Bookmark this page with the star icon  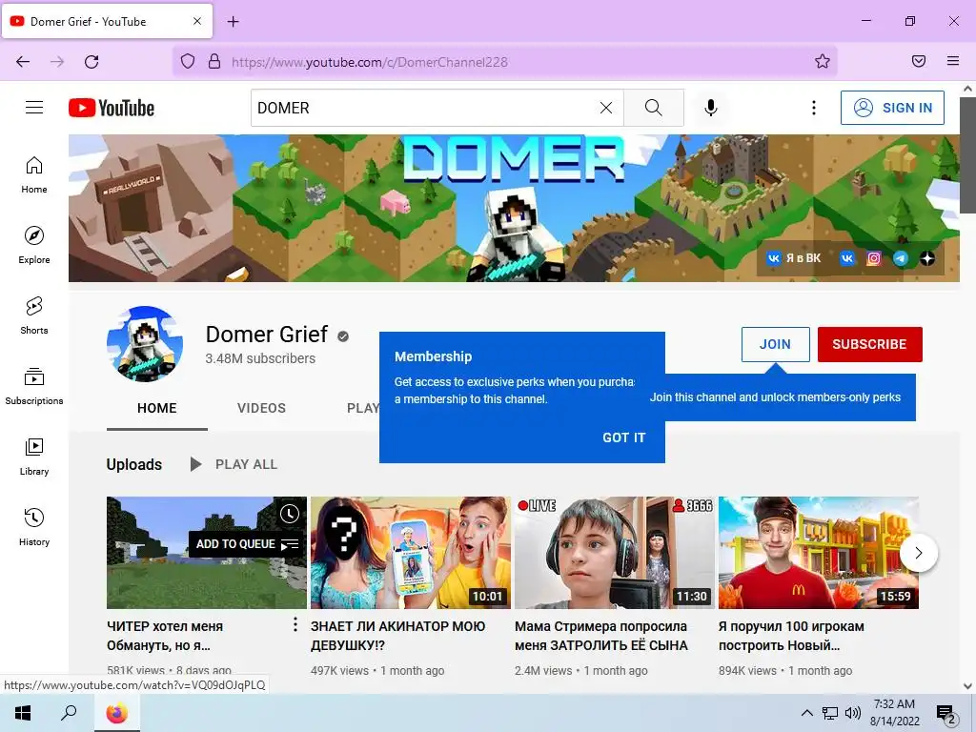[823, 61]
